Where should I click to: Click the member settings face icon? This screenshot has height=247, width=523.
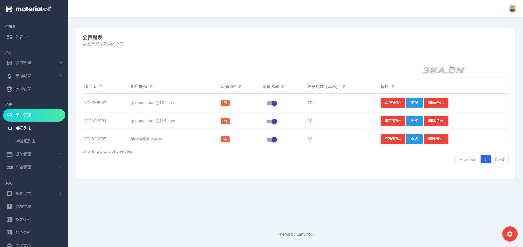(x=10, y=89)
